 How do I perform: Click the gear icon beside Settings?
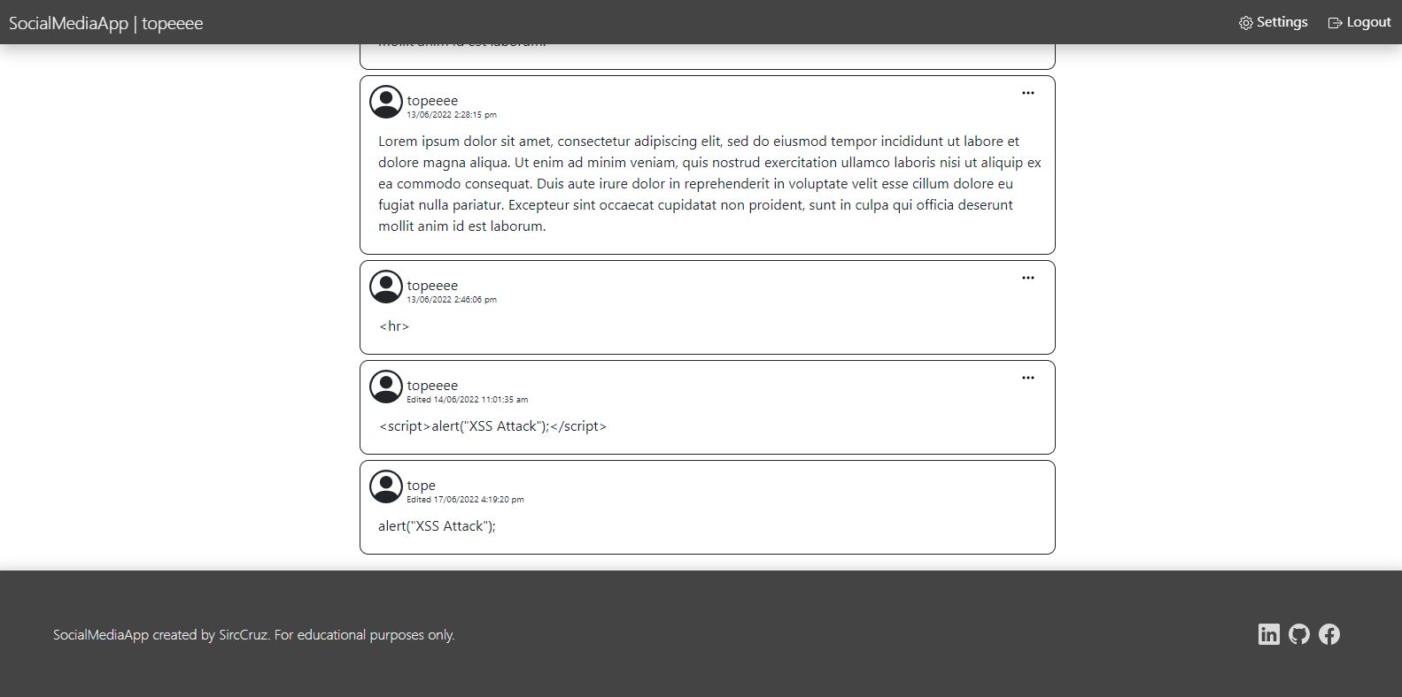click(x=1246, y=23)
